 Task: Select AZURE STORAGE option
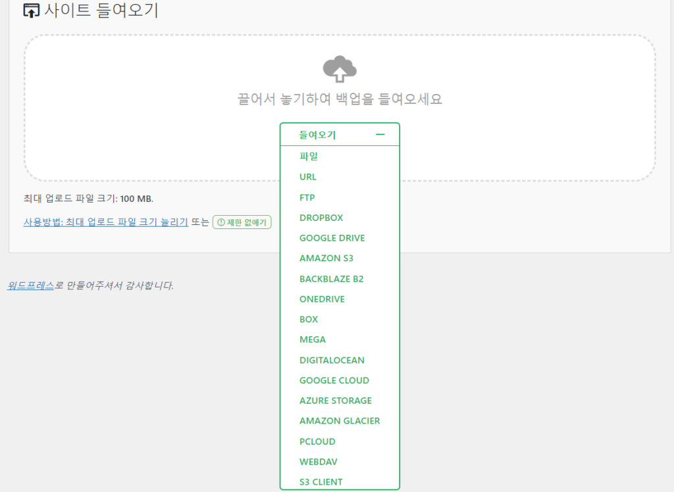point(335,400)
